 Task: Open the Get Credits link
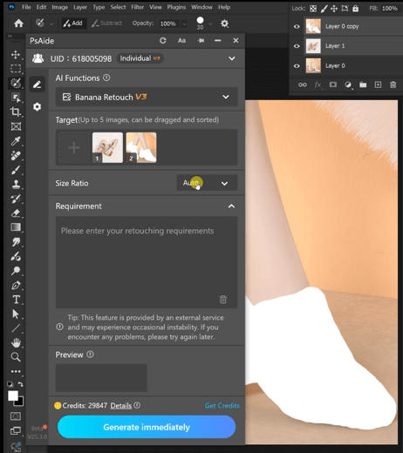tap(222, 406)
